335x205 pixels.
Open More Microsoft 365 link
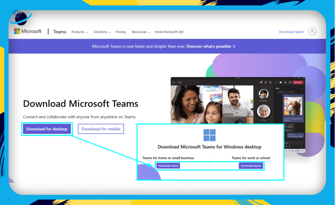[169, 32]
